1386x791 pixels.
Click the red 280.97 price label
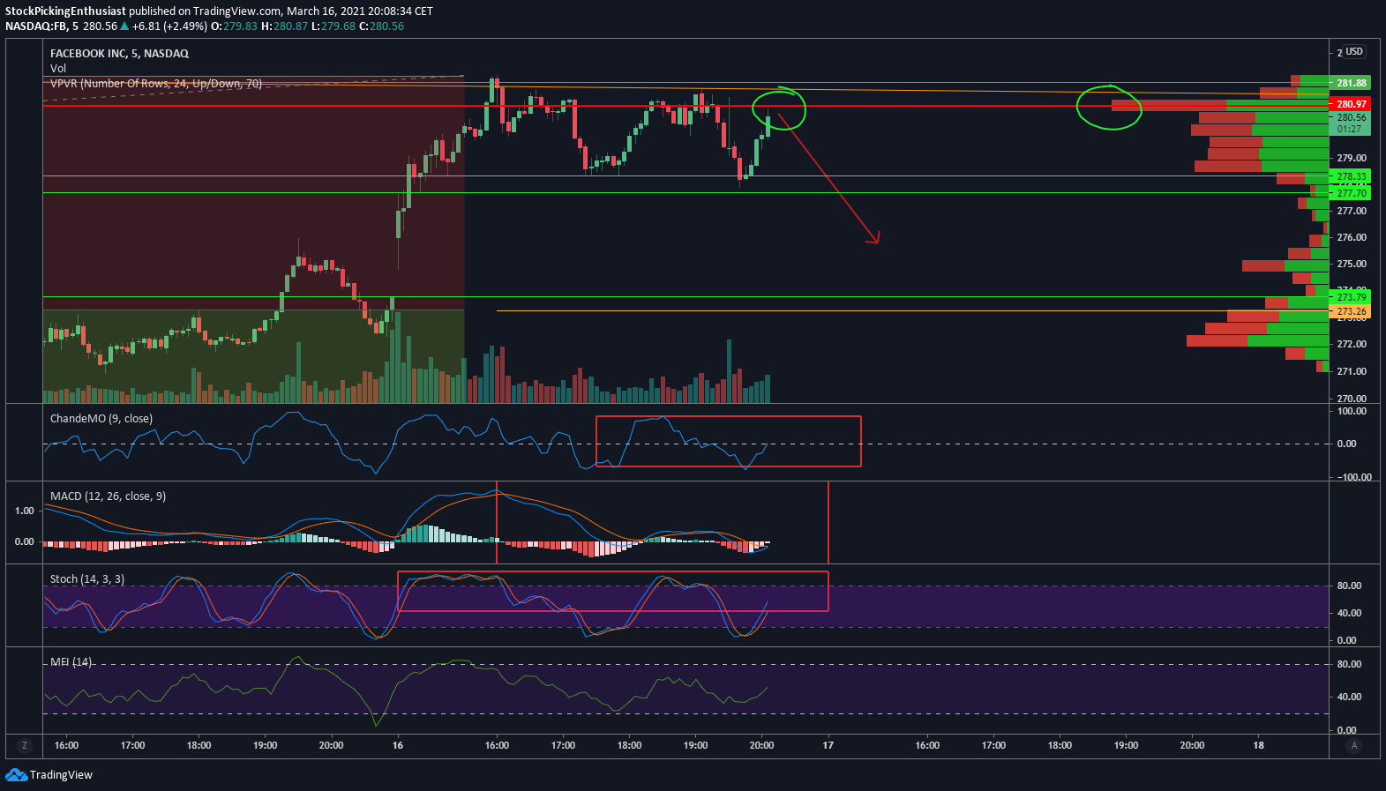pos(1350,104)
